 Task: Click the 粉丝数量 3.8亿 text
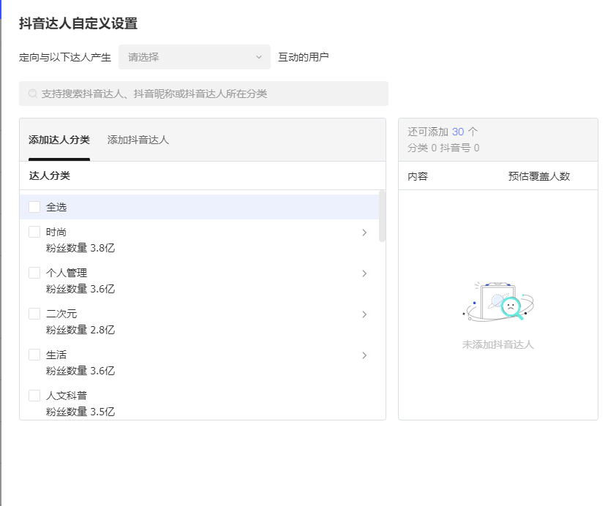click(80, 248)
